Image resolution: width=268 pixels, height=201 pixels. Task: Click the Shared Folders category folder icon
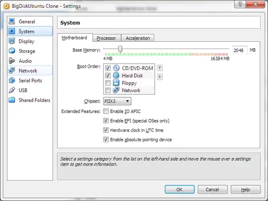tap(11, 100)
